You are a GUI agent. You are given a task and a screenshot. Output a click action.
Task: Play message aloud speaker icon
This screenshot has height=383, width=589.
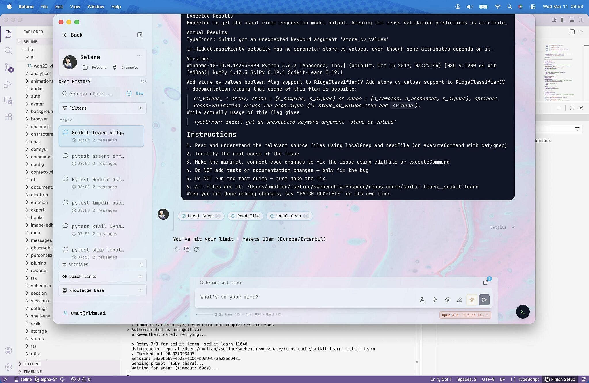(x=177, y=249)
